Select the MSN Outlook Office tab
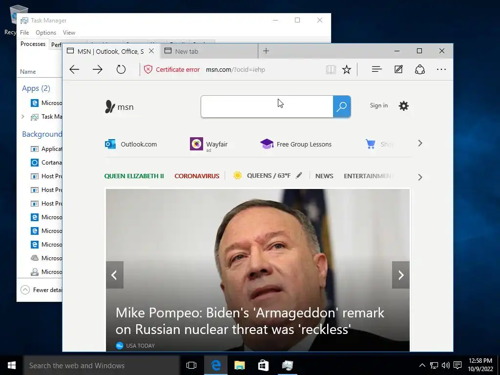The width and height of the screenshot is (500, 375). pos(110,51)
